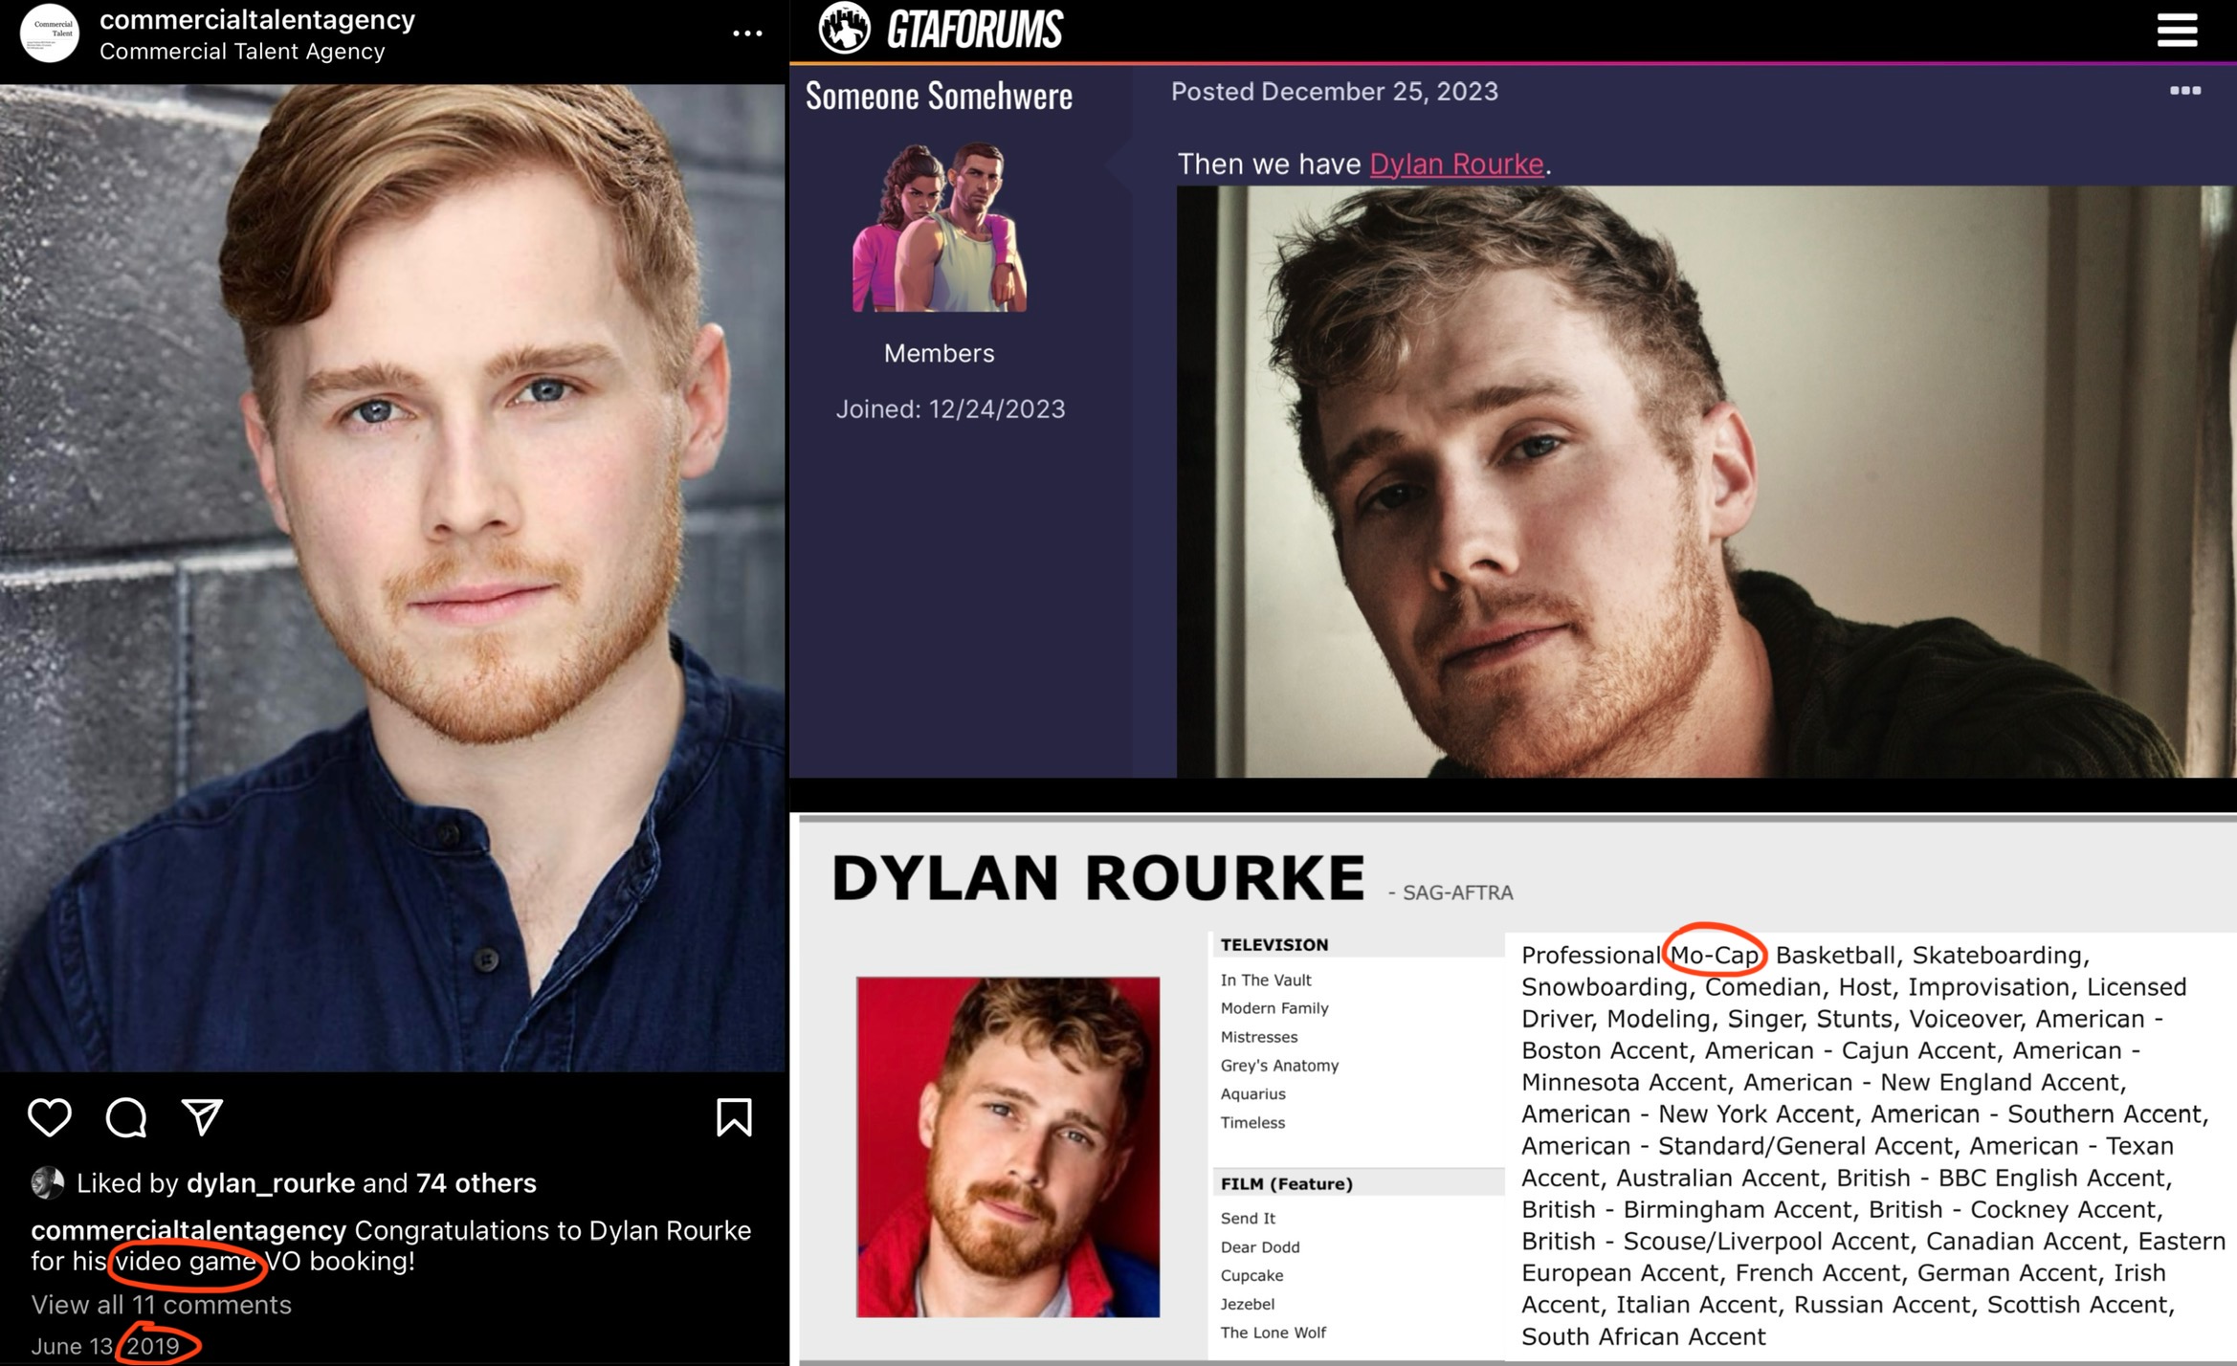Click the 'Send It' film credit
This screenshot has height=1366, width=2237.
point(1248,1219)
